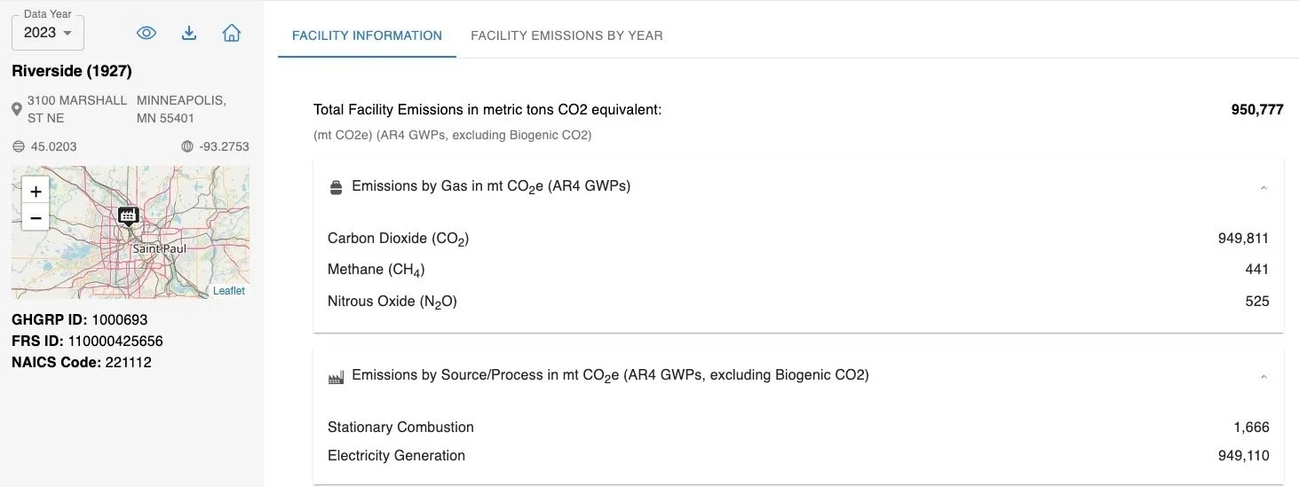Click the longitude globe icon
This screenshot has width=1299, height=487.
tap(186, 146)
